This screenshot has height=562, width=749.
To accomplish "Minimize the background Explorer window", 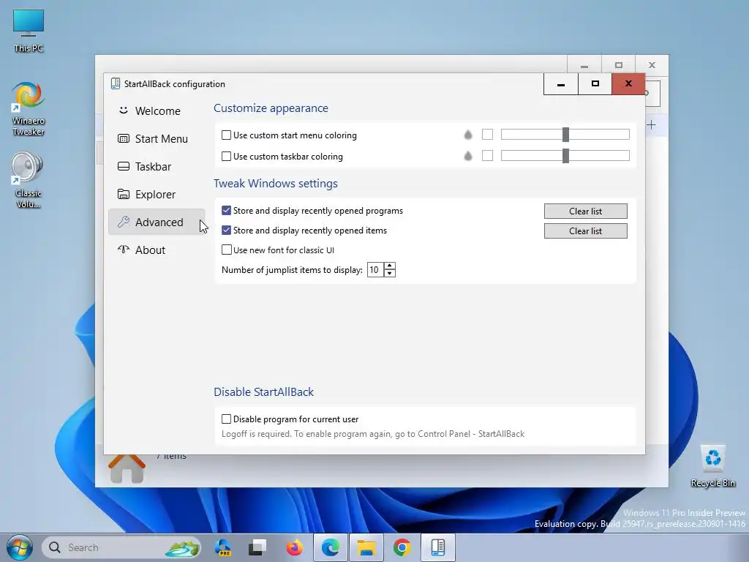I will pyautogui.click(x=584, y=65).
